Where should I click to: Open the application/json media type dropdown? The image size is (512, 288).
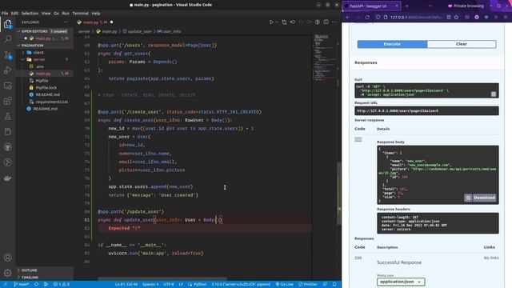click(x=401, y=282)
